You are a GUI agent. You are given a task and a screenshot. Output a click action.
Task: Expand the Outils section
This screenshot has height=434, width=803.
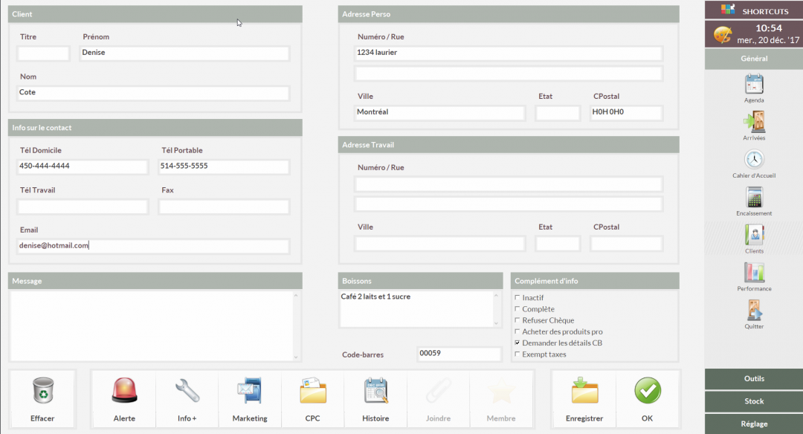753,379
